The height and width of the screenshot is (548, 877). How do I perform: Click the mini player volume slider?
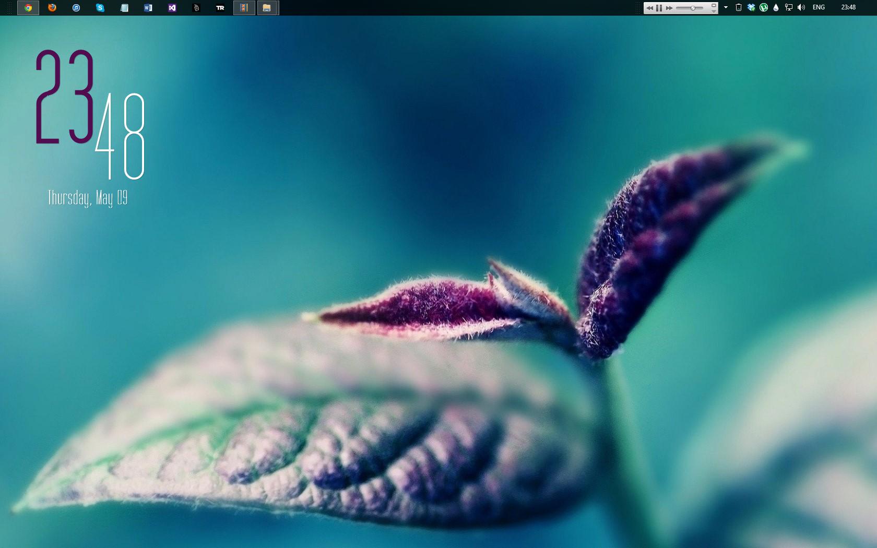pyautogui.click(x=690, y=8)
